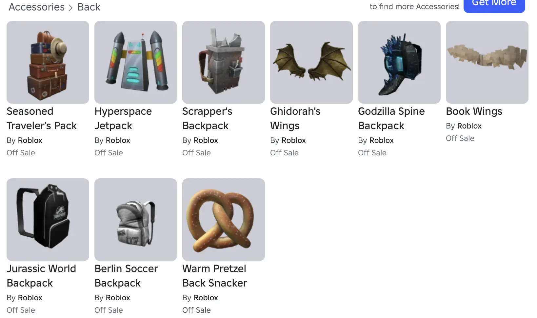This screenshot has width=537, height=318.
Task: Open the Hyperspace Jetpack title link
Action: pyautogui.click(x=123, y=118)
